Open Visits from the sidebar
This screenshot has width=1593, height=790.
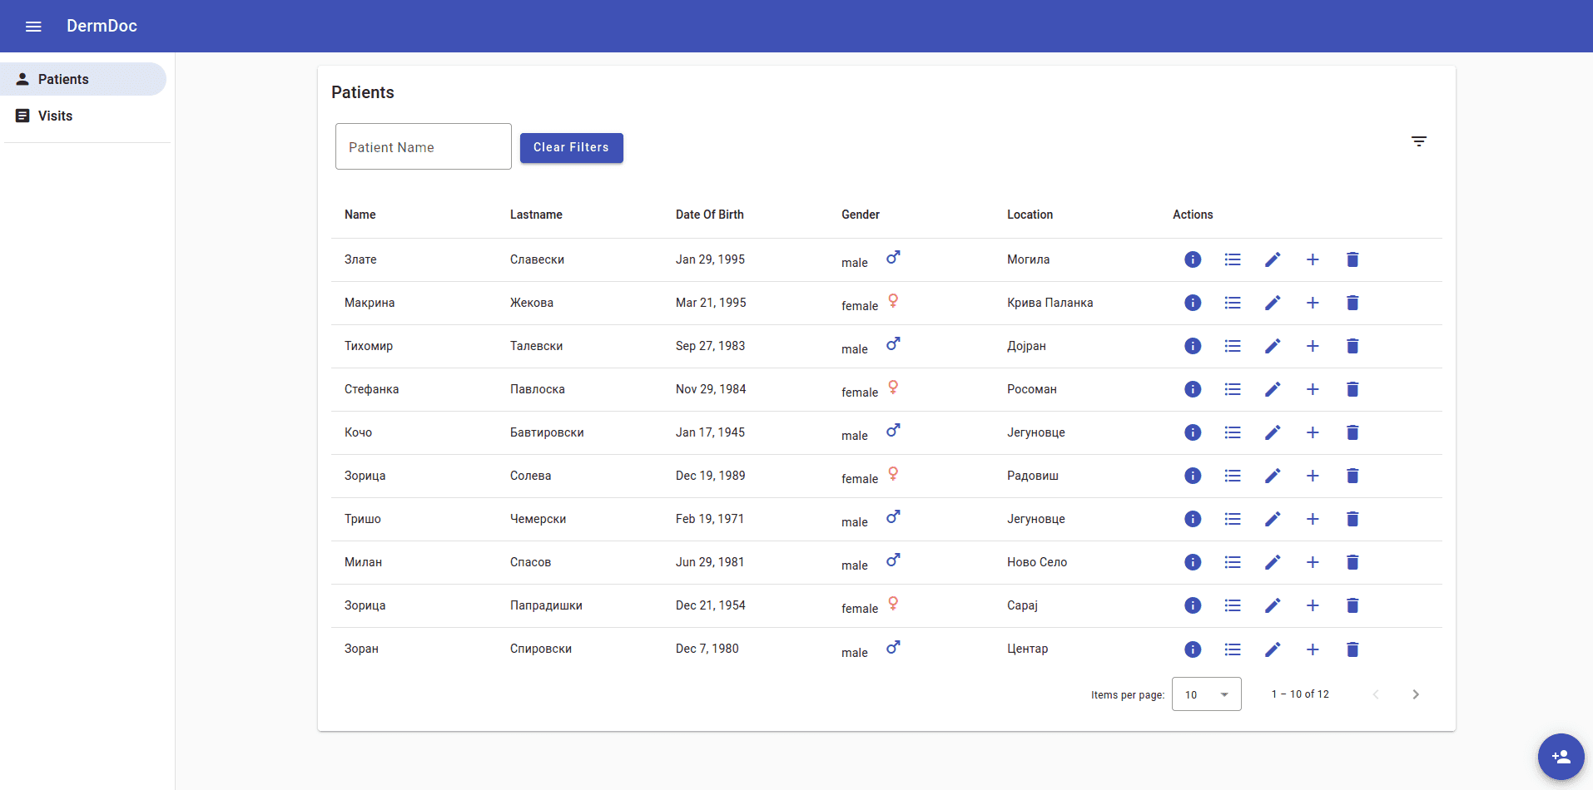(55, 116)
